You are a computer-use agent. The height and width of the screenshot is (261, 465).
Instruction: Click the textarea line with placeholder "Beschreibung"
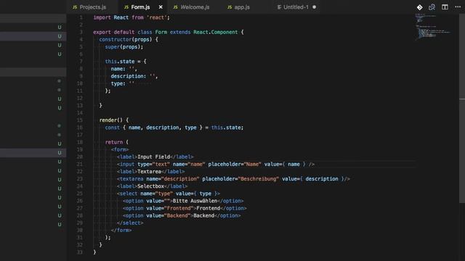233,179
